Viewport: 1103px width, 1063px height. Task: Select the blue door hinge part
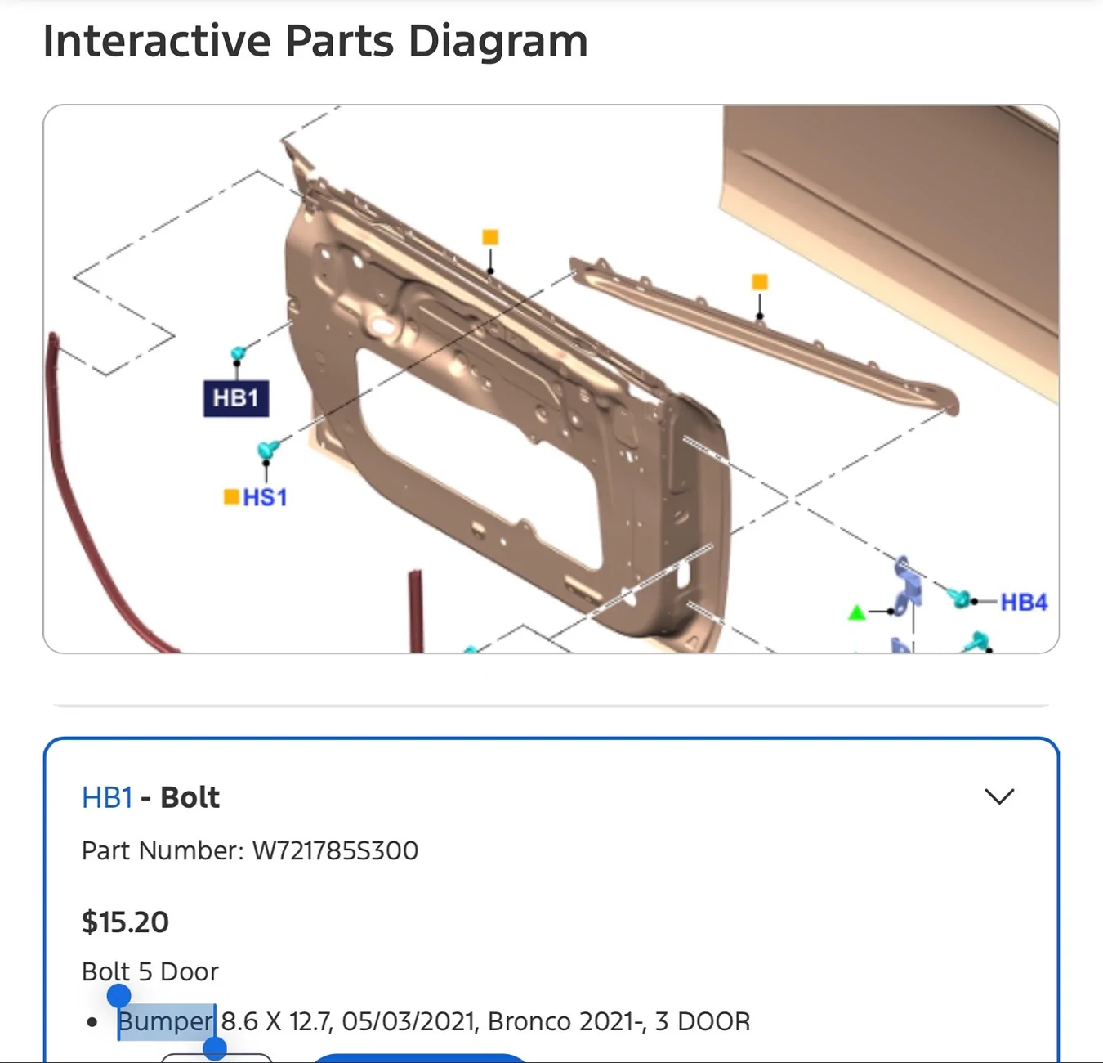[x=906, y=585]
